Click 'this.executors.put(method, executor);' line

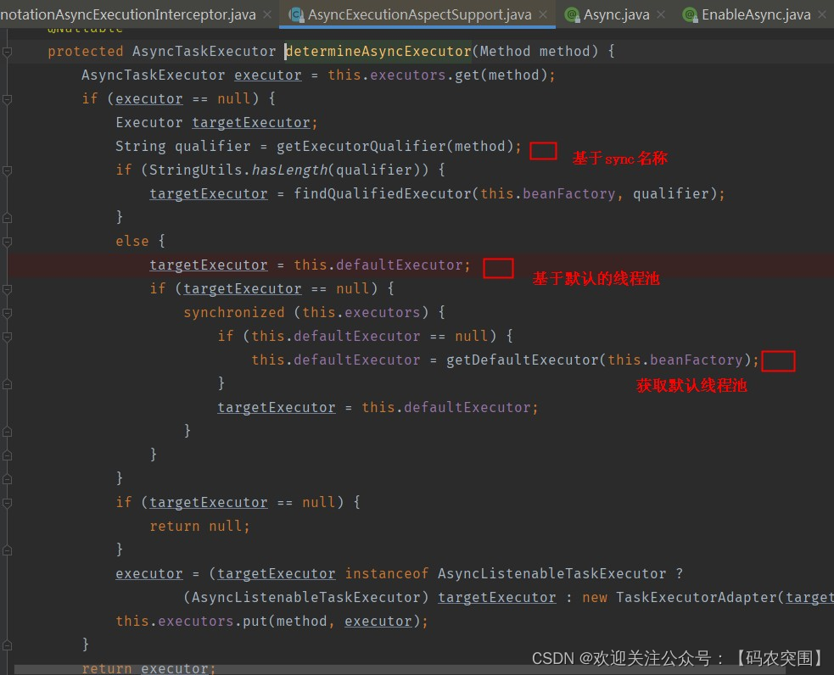[x=271, y=621]
